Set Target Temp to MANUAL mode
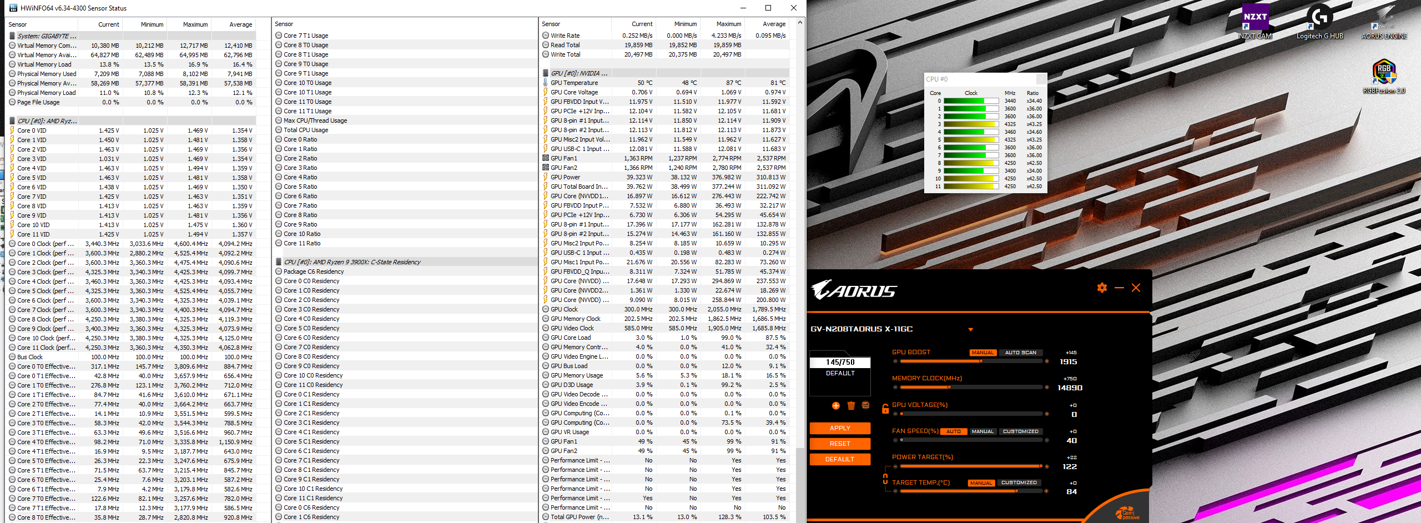 [x=981, y=483]
